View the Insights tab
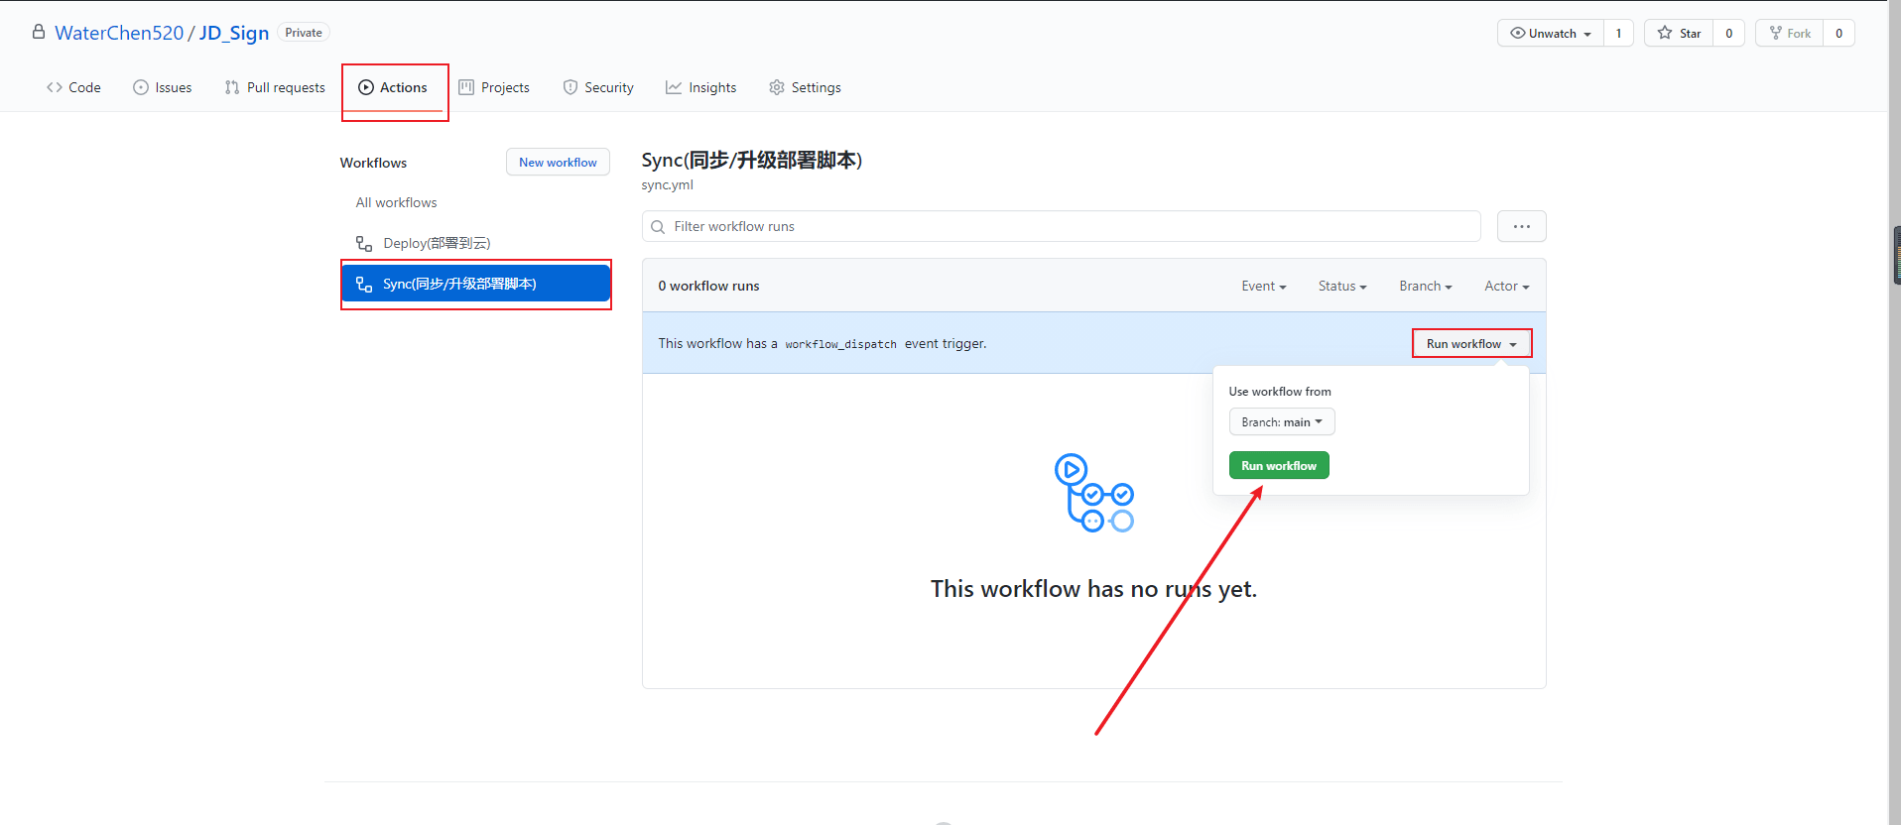Image resolution: width=1901 pixels, height=825 pixels. tap(701, 87)
